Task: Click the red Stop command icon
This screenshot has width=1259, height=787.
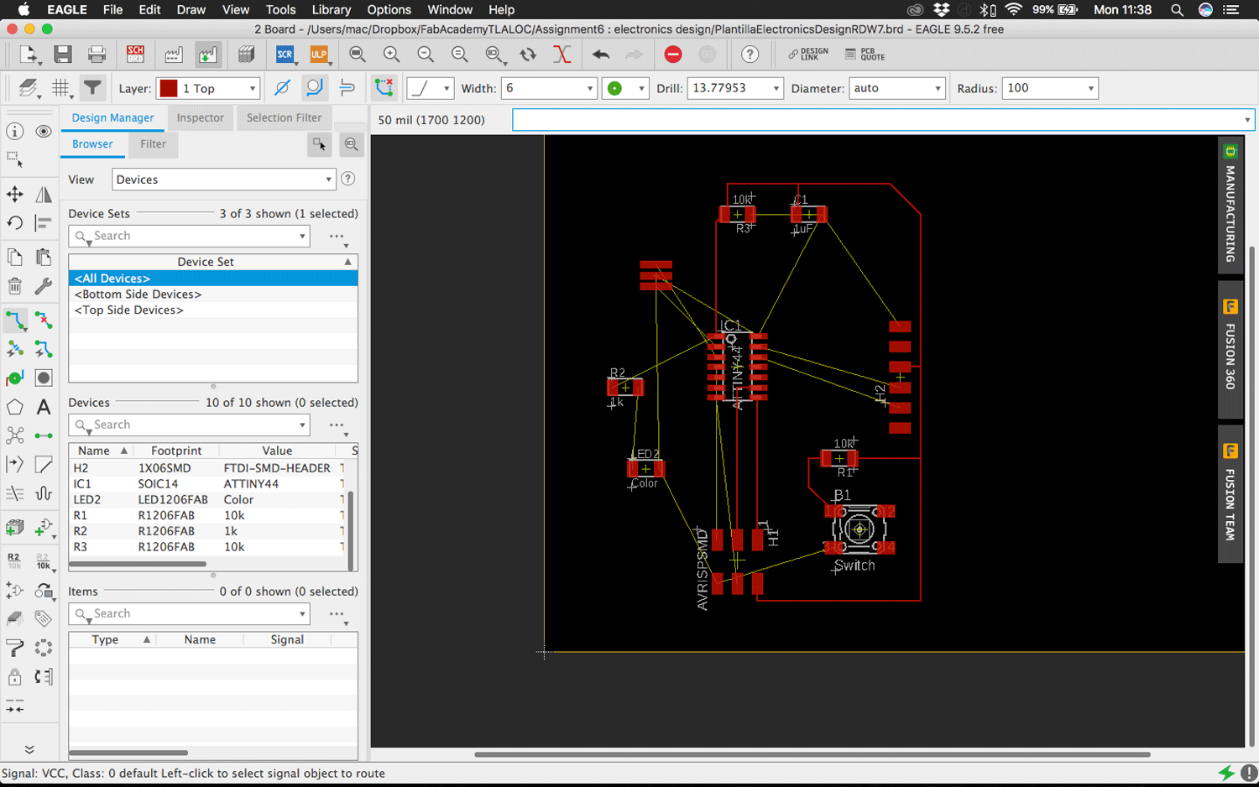Action: [673, 55]
